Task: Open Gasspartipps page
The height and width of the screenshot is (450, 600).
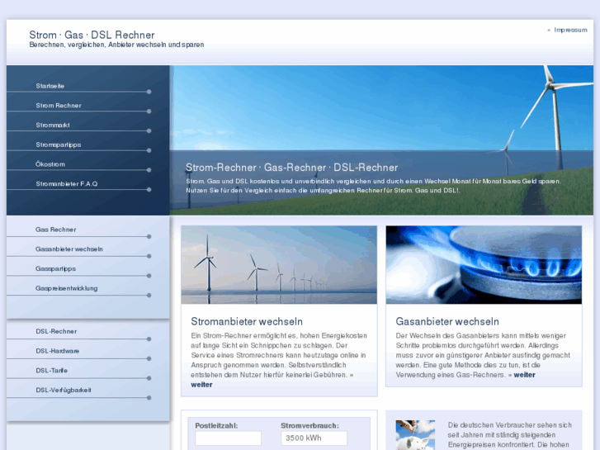Action: point(55,268)
